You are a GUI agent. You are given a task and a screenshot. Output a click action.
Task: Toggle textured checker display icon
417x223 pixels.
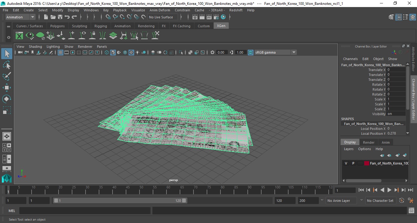[131, 52]
